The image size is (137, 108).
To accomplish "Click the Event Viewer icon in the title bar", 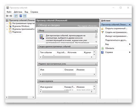I will click(x=8, y=8).
